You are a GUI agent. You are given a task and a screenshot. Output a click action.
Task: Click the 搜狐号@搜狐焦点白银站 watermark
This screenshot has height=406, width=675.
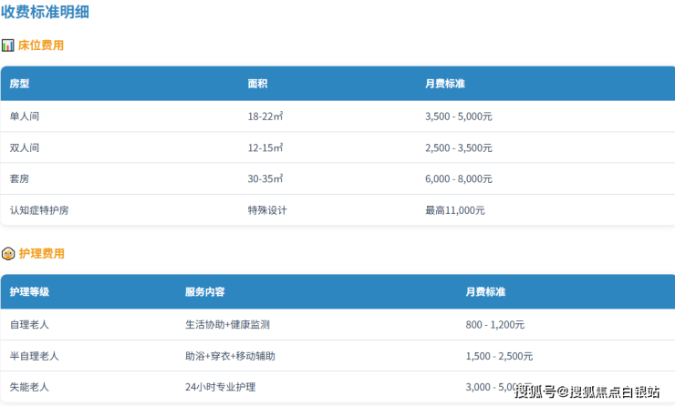pyautogui.click(x=587, y=392)
